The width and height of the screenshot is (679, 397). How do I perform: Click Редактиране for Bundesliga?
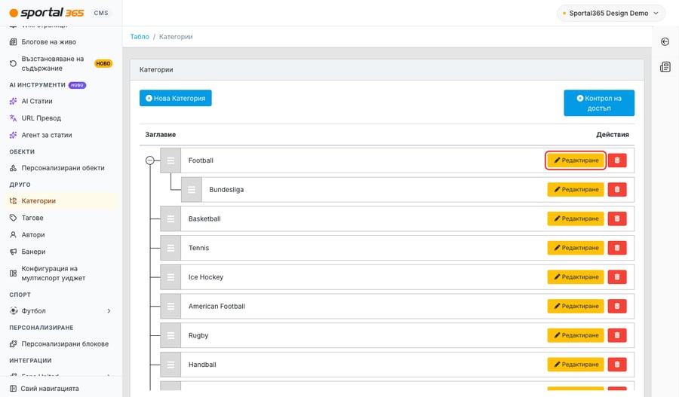point(576,189)
